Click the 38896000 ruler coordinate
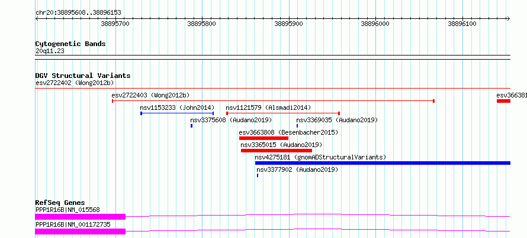The width and height of the screenshot is (527, 238). [375, 24]
